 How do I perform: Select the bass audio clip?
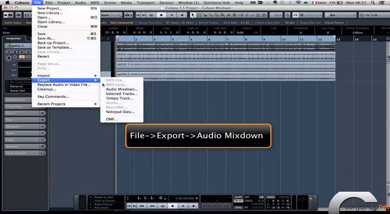coord(226,46)
